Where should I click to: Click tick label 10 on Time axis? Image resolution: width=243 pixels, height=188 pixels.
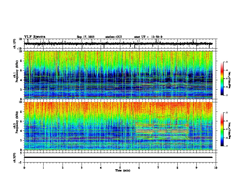pos(216,167)
